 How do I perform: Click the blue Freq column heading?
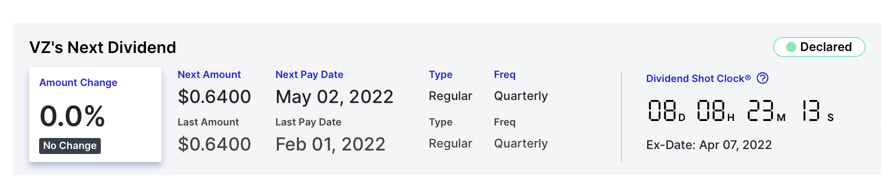pyautogui.click(x=505, y=74)
